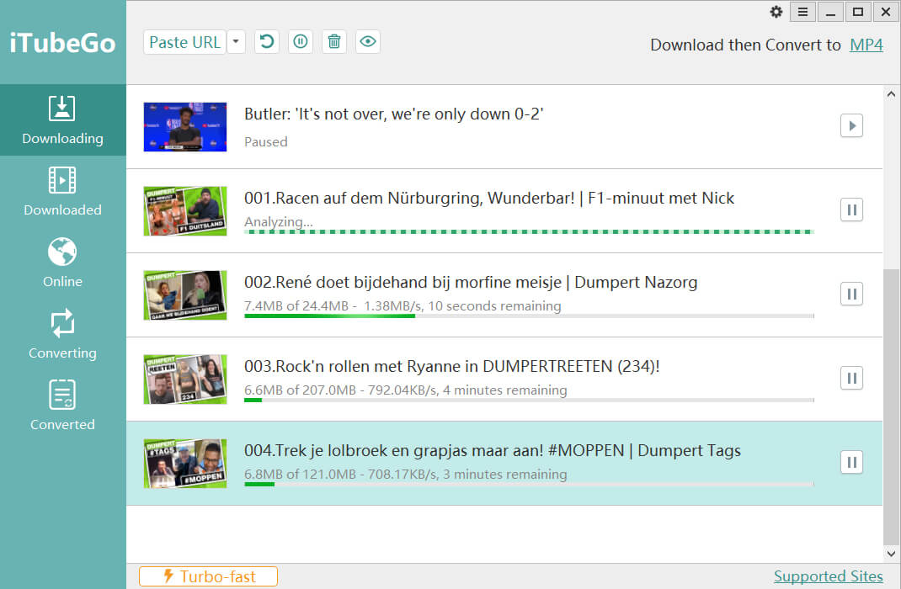Open the Converted section in sidebar
Screen dimensions: 901x589
click(62, 406)
